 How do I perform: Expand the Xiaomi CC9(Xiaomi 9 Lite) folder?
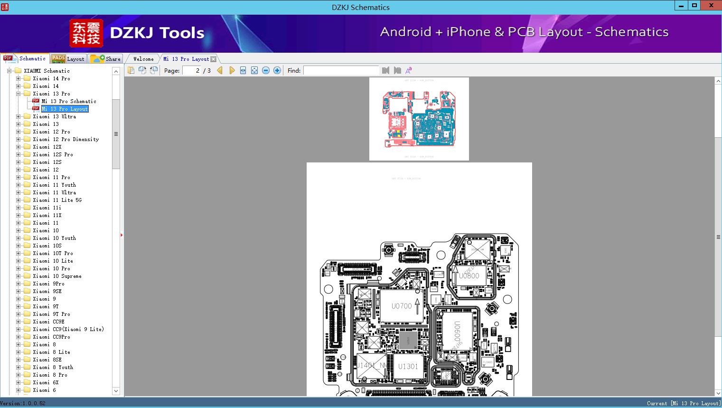click(x=18, y=329)
